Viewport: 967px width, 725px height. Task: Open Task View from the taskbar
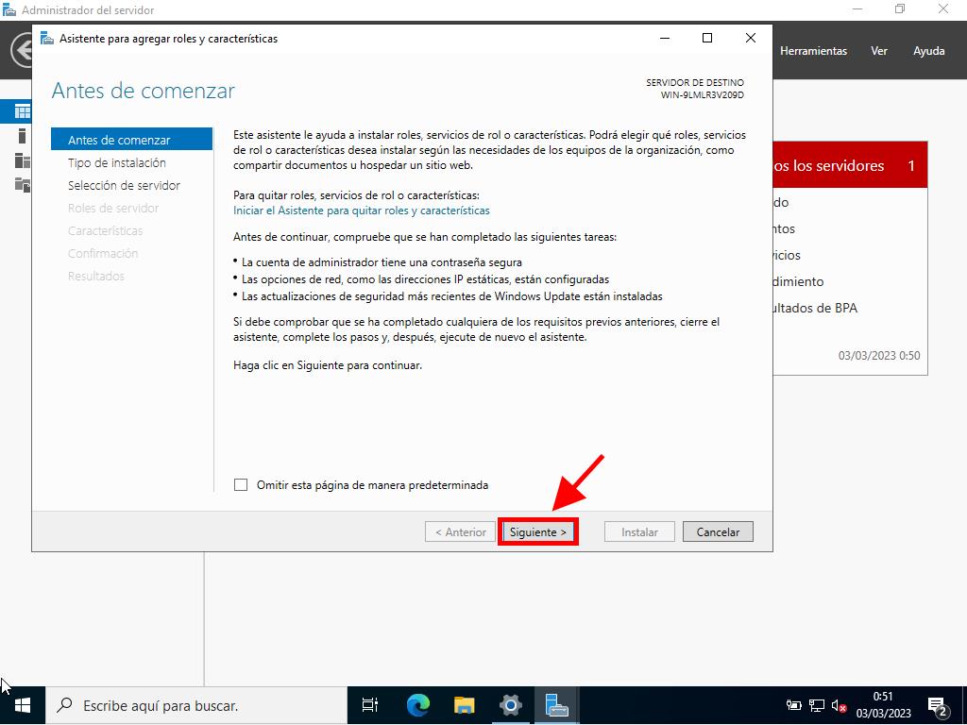[370, 705]
